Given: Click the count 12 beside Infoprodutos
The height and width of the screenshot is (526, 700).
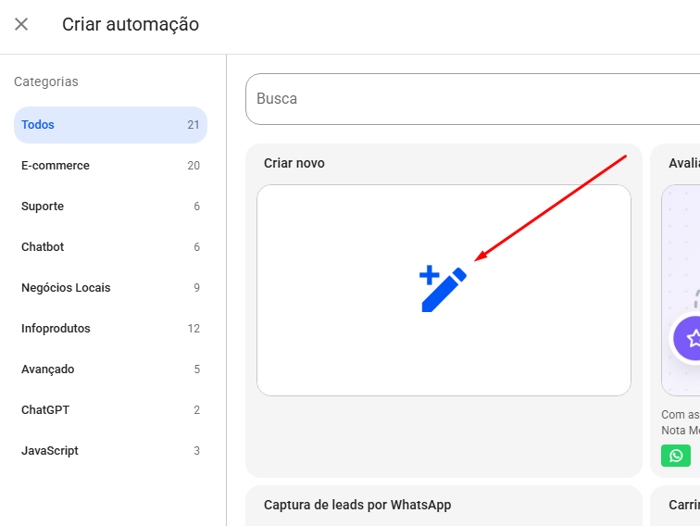Looking at the screenshot, I should click(194, 329).
